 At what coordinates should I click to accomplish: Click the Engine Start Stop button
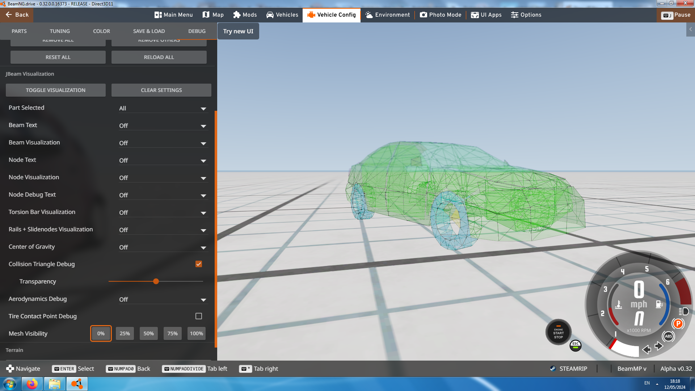[558, 332]
